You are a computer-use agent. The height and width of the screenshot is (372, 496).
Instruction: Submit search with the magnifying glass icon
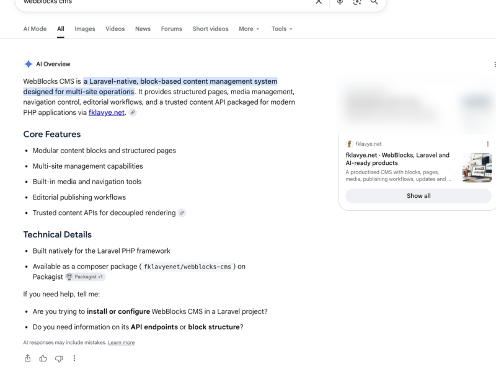pyautogui.click(x=374, y=2)
